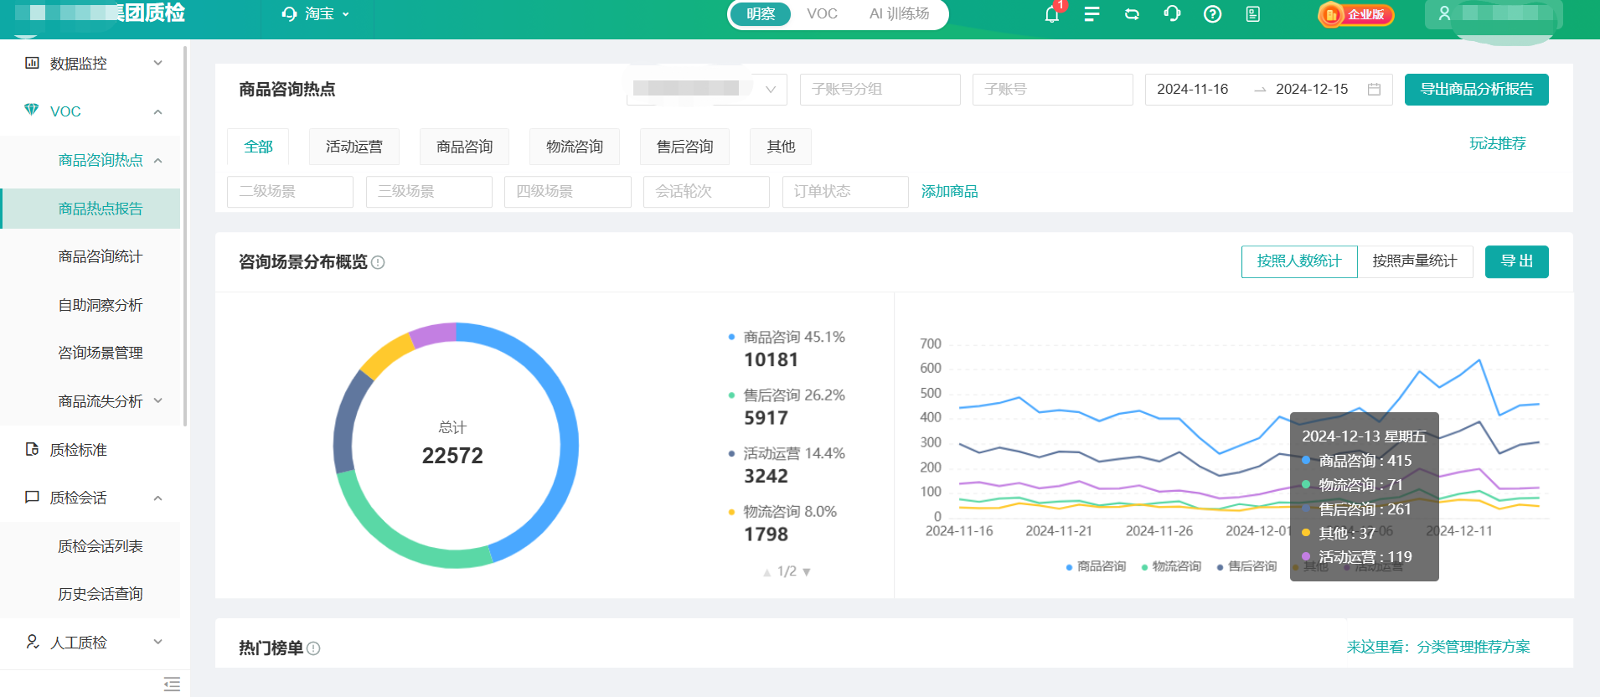The width and height of the screenshot is (1600, 697).
Task: Open the shop selector dropdown
Action: (707, 89)
